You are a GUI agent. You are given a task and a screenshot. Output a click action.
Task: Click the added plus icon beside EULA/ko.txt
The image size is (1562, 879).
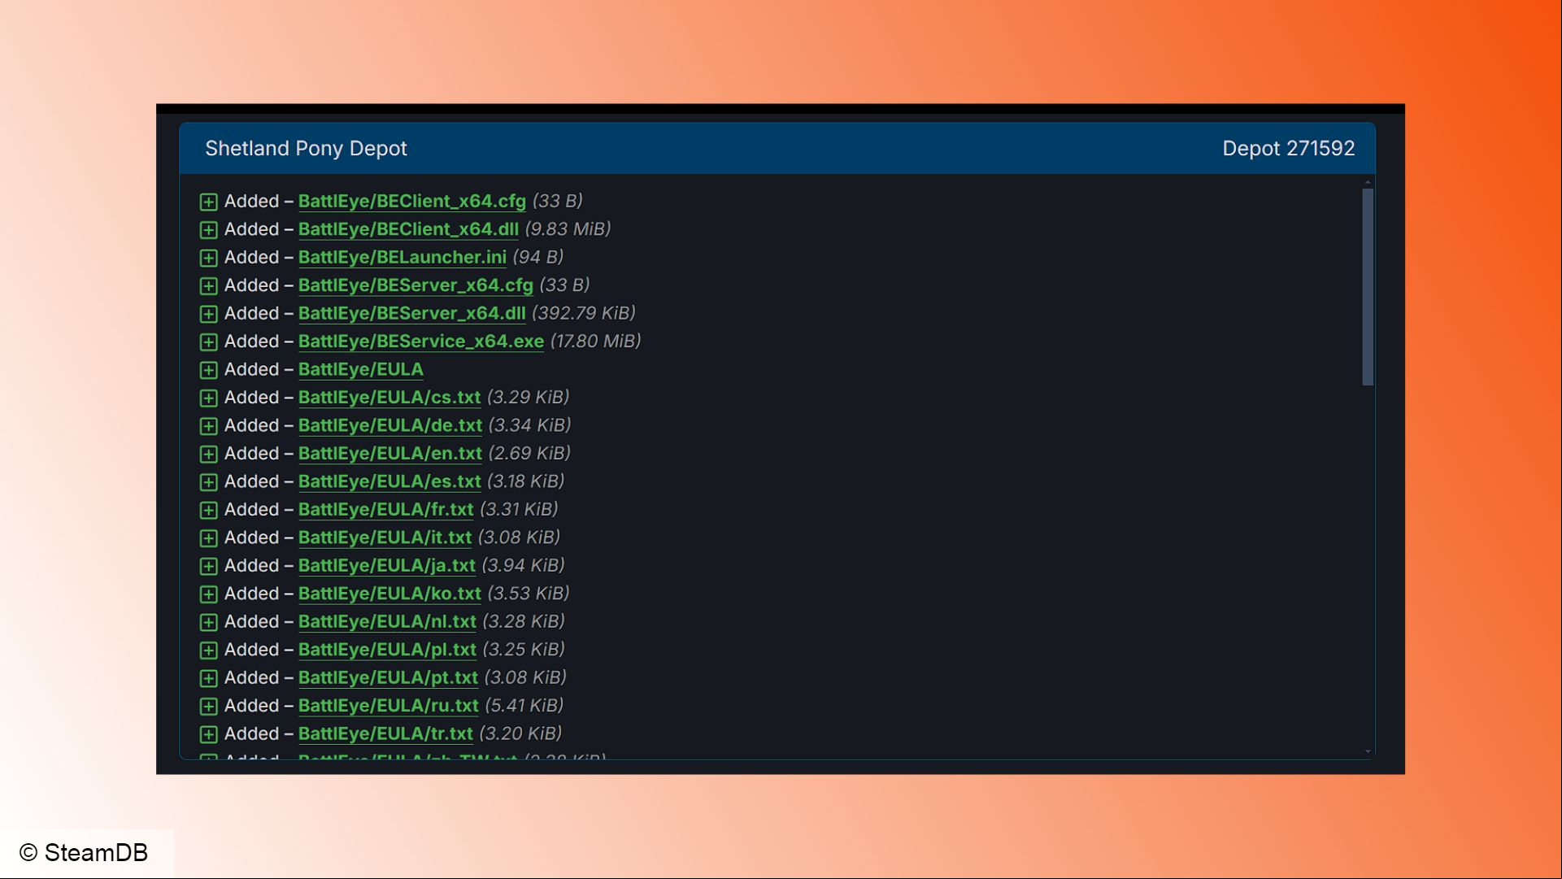pyautogui.click(x=208, y=594)
